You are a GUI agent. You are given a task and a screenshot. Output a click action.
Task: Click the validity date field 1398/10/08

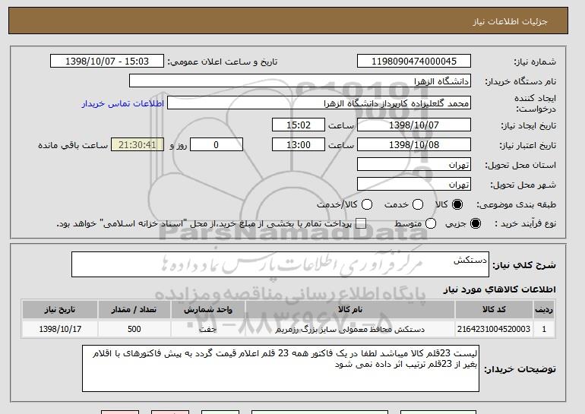(414, 145)
